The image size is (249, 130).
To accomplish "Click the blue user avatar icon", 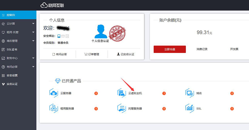I will pos(101,31).
